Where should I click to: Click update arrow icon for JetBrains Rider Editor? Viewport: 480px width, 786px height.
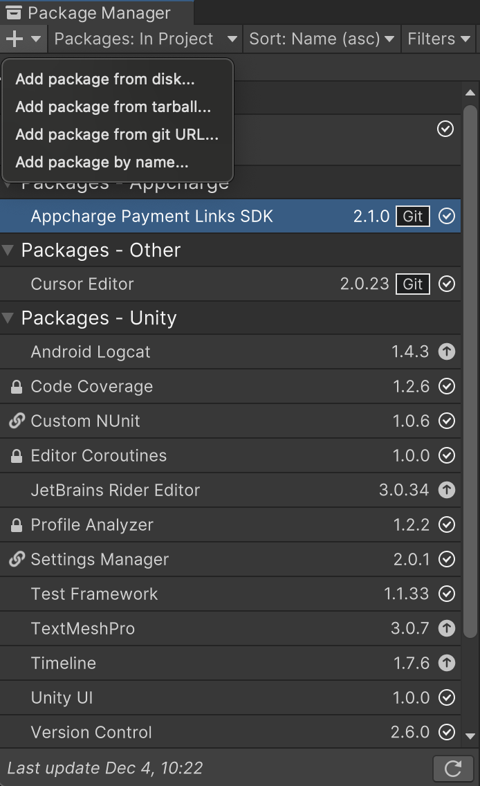(446, 490)
